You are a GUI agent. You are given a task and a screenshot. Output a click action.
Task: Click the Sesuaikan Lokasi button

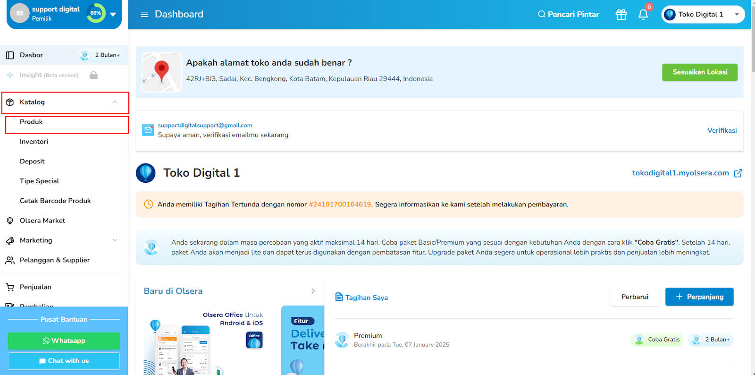click(700, 72)
